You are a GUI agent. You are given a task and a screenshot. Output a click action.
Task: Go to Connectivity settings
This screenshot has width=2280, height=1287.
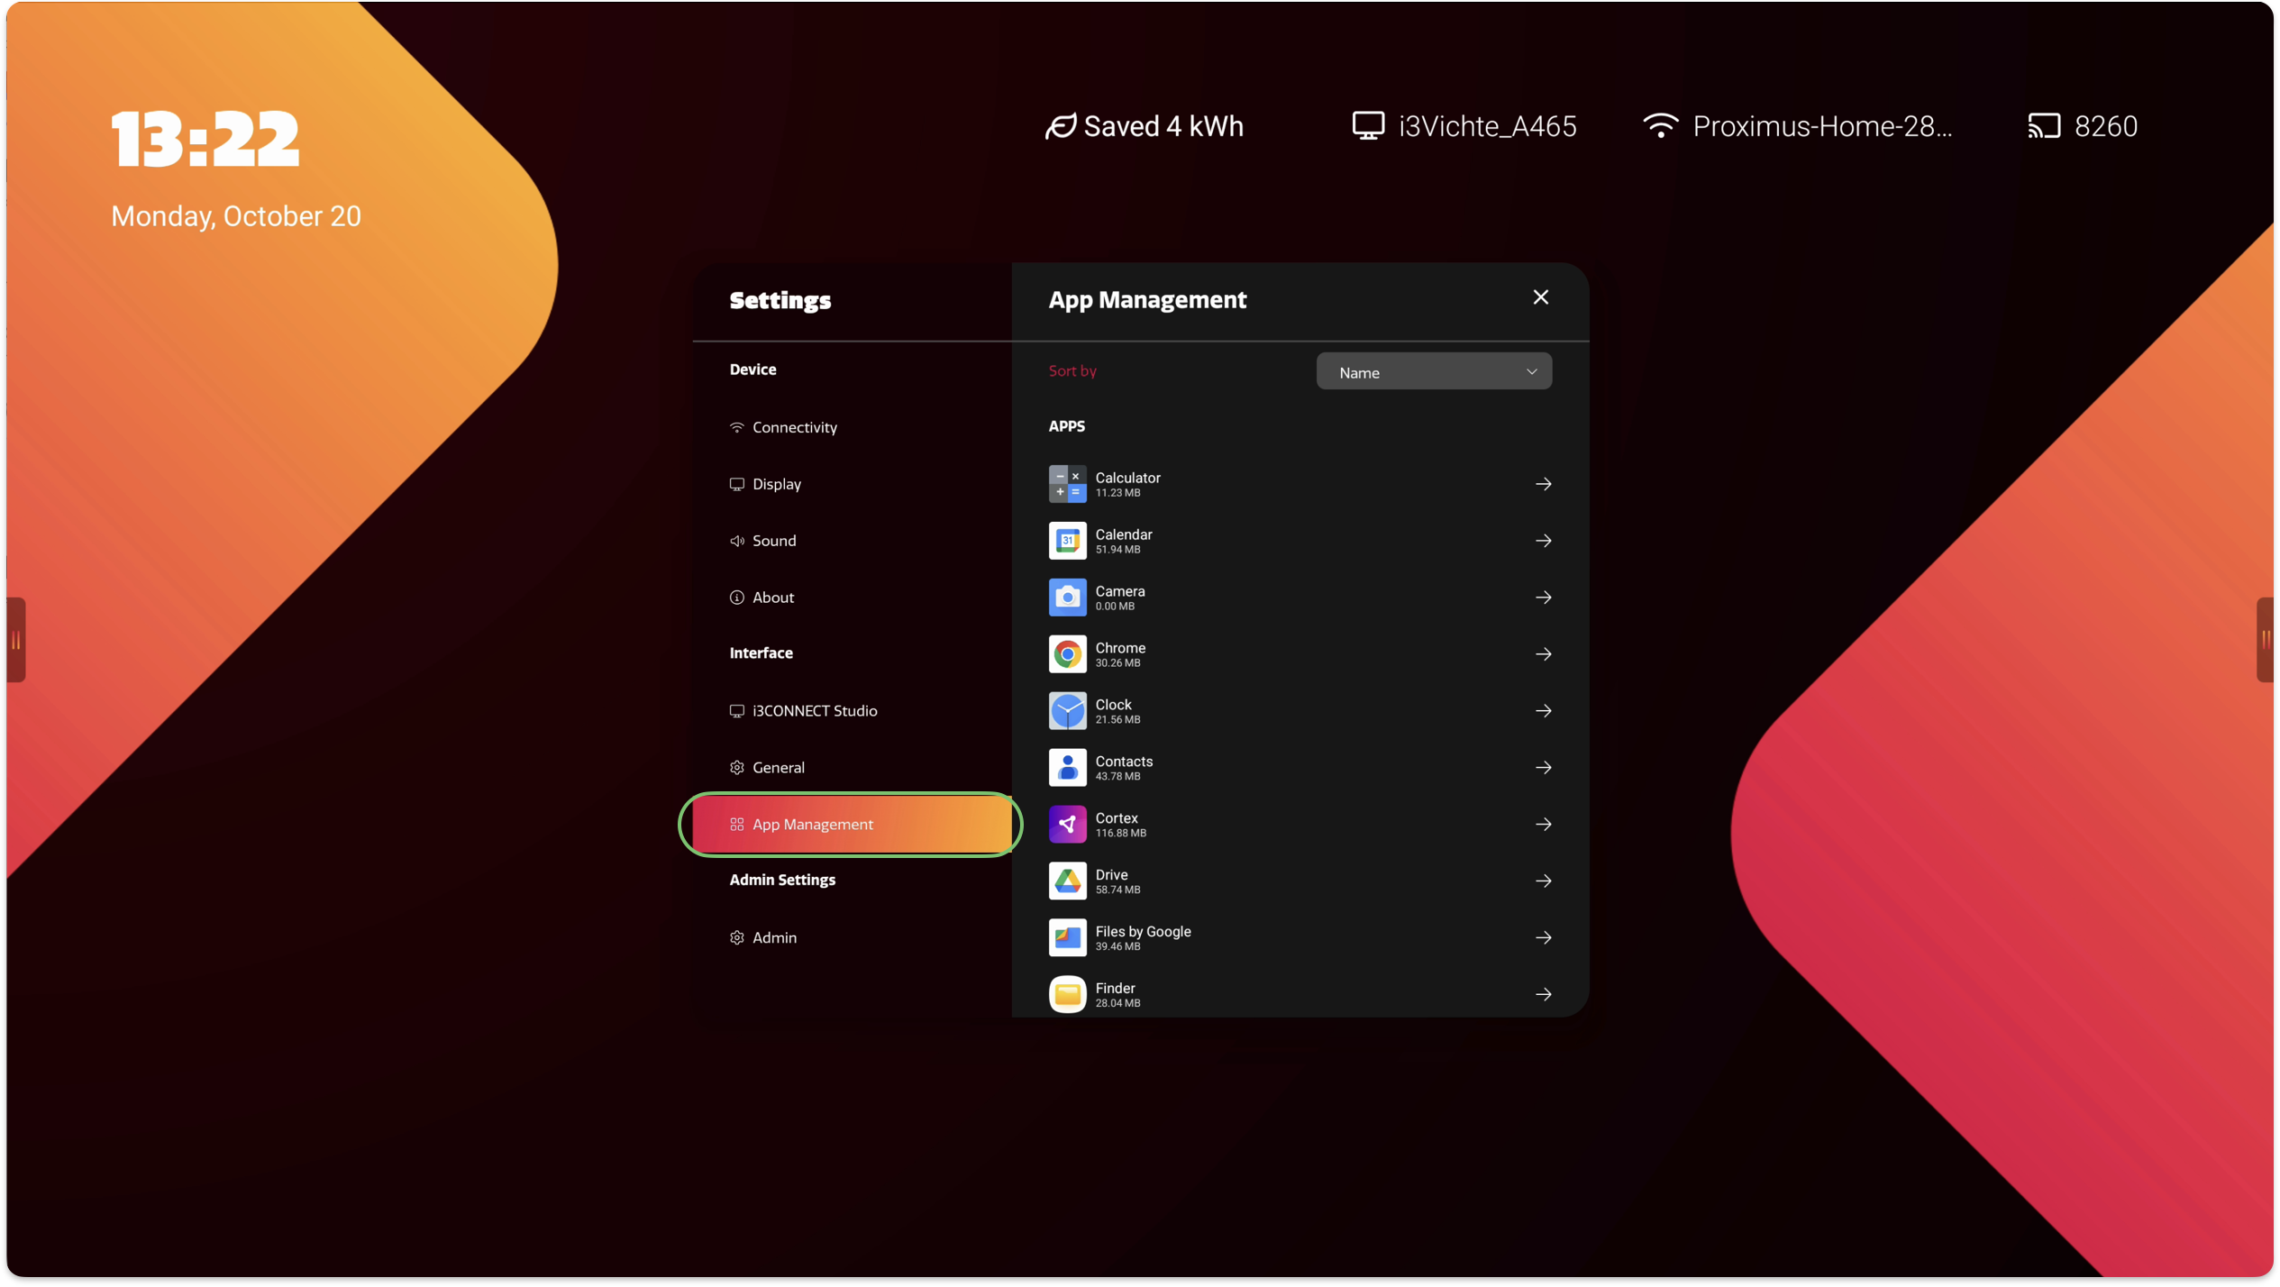[x=794, y=427]
